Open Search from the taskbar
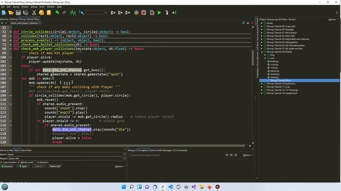Image resolution: width=341 pixels, height=191 pixels. coord(132,187)
